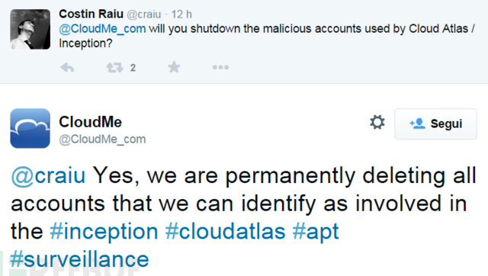Open the Costin Raiu name link
The height and width of the screenshot is (276, 488).
point(91,14)
